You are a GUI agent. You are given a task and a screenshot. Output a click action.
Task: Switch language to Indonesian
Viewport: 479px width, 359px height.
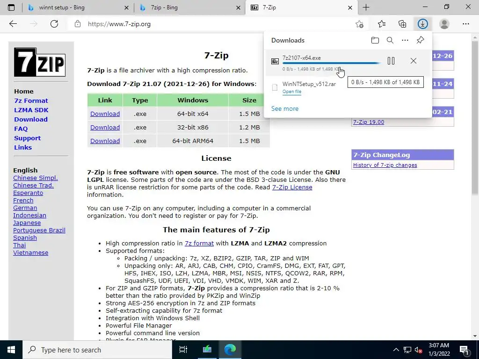pyautogui.click(x=29, y=215)
